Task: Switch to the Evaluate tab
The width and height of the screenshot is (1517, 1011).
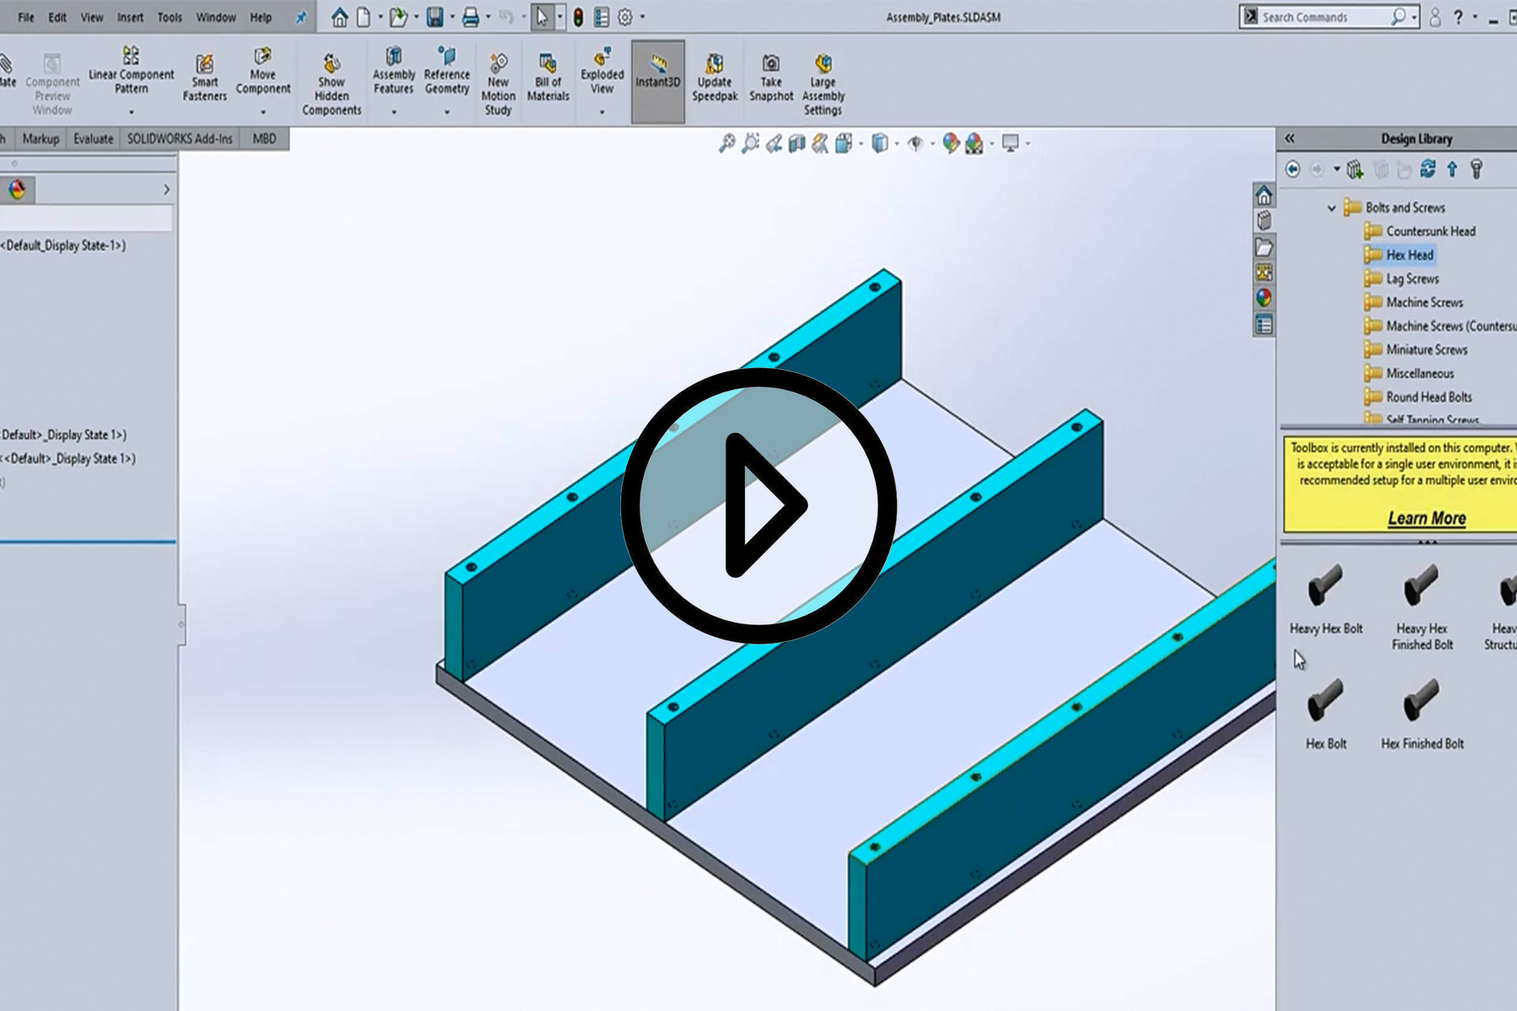Action: tap(93, 139)
